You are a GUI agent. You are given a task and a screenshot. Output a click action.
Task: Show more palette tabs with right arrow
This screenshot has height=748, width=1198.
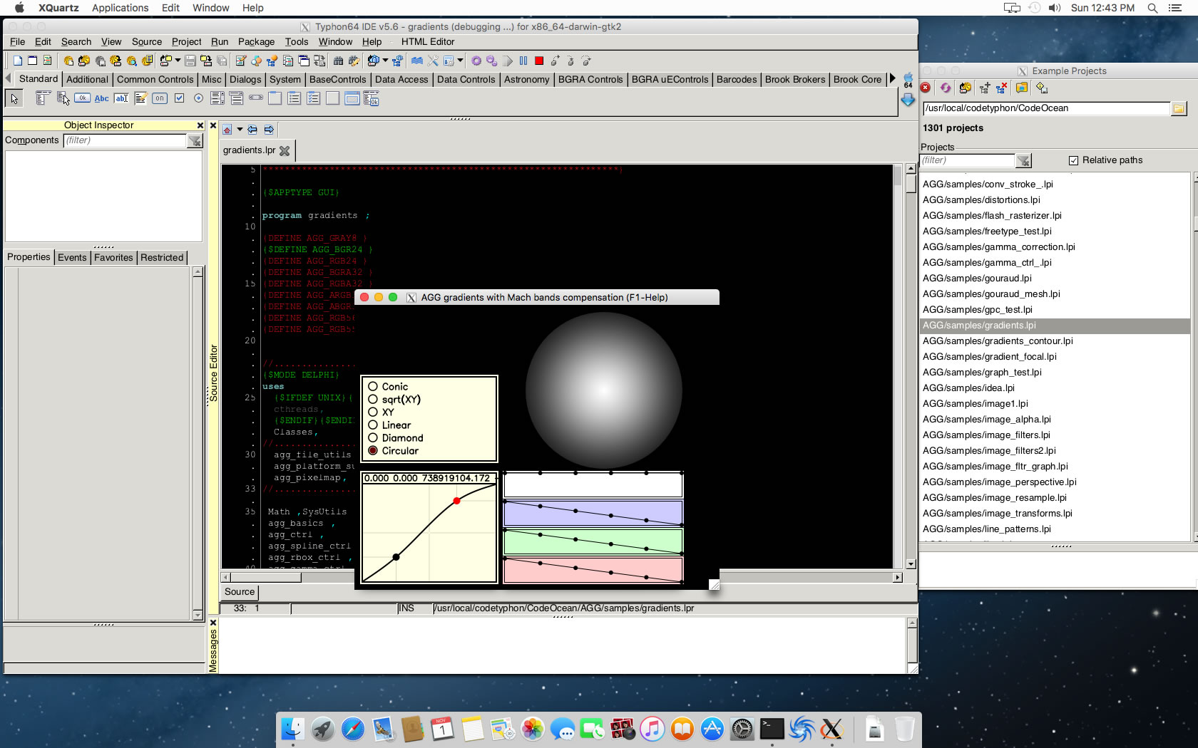coord(892,78)
